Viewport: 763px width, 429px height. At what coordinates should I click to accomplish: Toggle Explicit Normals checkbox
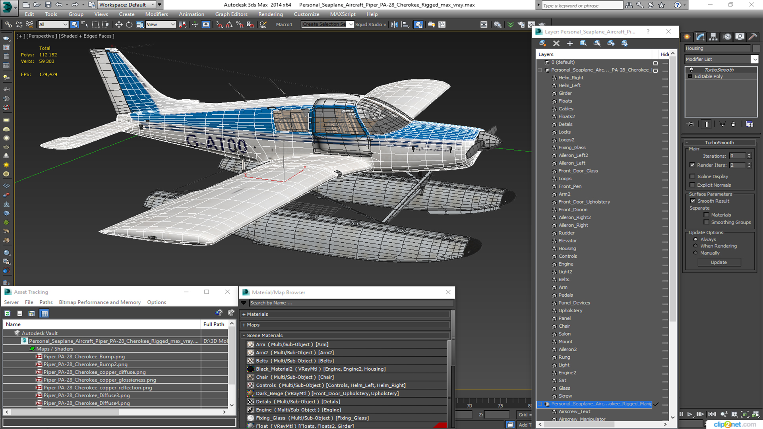[x=692, y=185]
